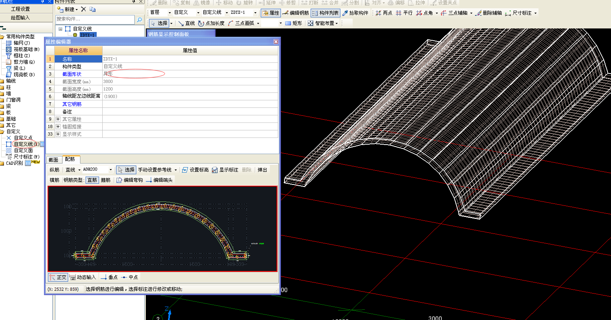Click 编辑钢筋 edit rebar tool
The width and height of the screenshot is (611, 320).
click(x=296, y=13)
